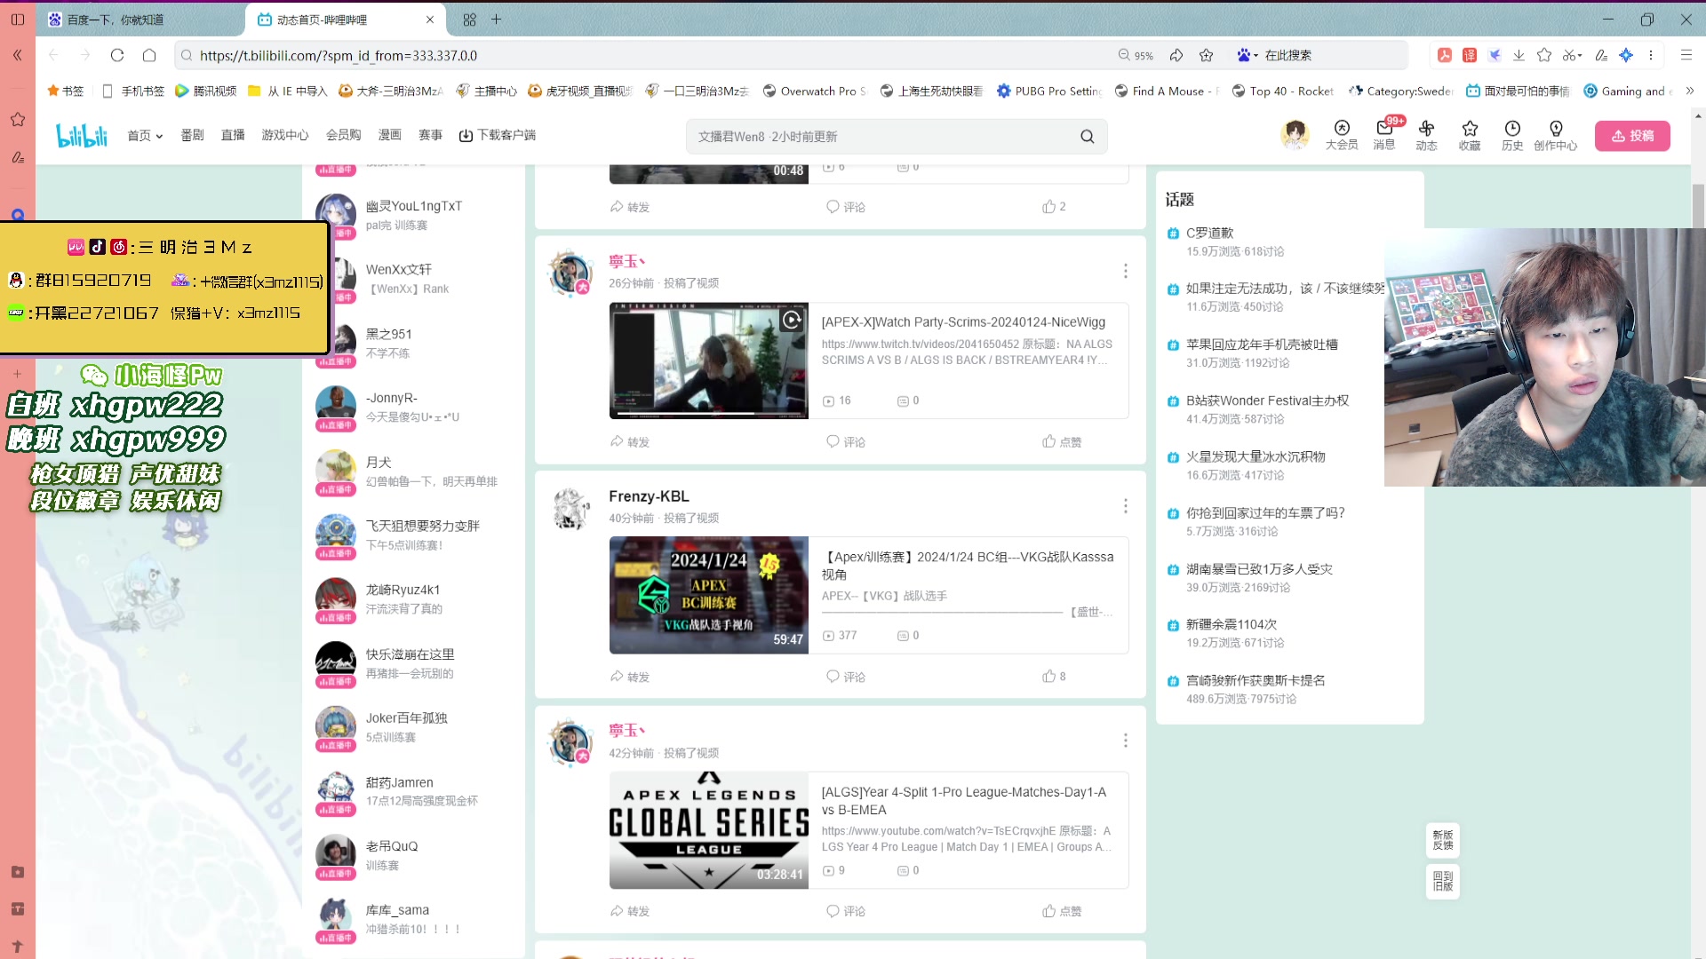Viewport: 1706px width, 959px height.
Task: Open topic C罗道歉
Action: pyautogui.click(x=1209, y=233)
